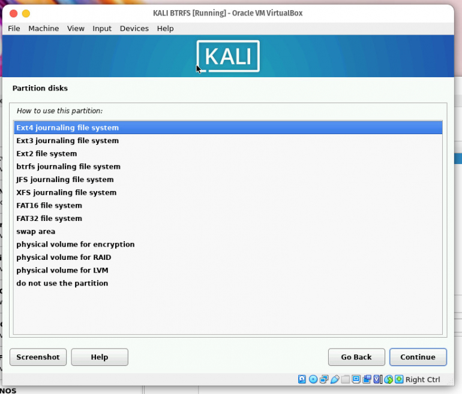The image size is (462, 394).
Task: Click the recording status icon
Action: point(367,379)
